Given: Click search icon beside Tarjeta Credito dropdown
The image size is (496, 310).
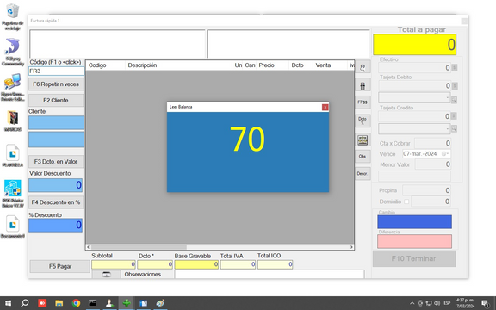Looking at the screenshot, I should point(454,129).
